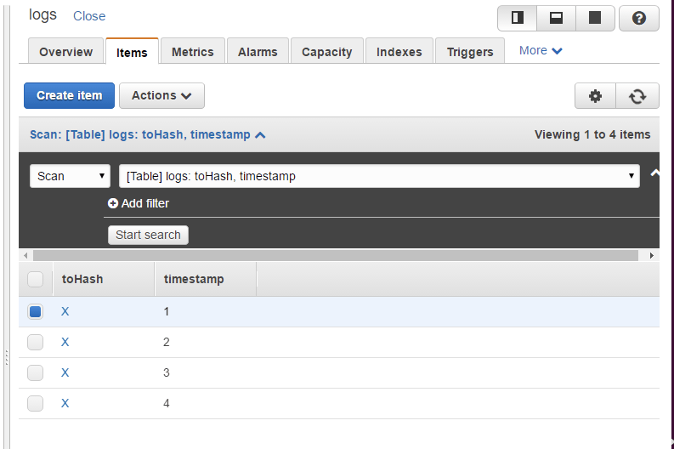Open table settings gear icon
Image resolution: width=674 pixels, height=449 pixels.
[595, 96]
